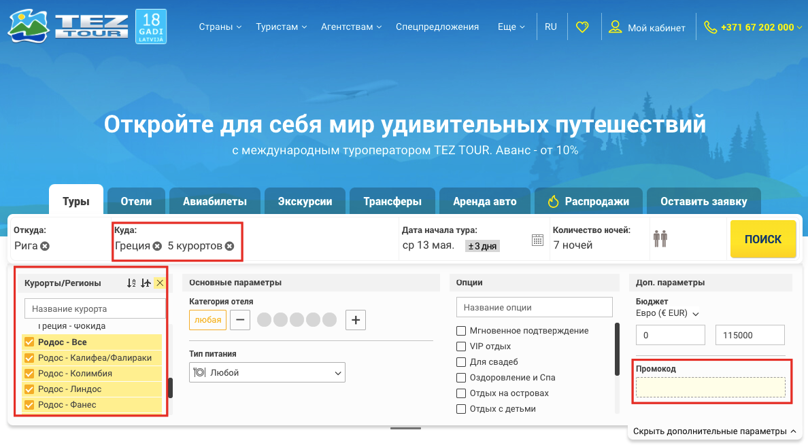Open the Распродажи tab
This screenshot has width=808, height=445.
[588, 201]
